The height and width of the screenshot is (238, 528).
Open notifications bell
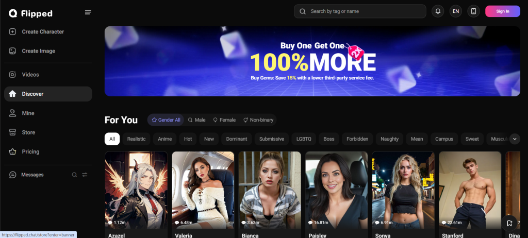click(x=438, y=11)
